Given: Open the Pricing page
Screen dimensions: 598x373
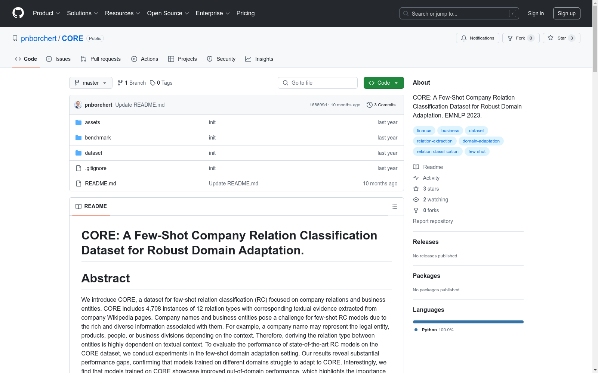Looking at the screenshot, I should (x=246, y=13).
